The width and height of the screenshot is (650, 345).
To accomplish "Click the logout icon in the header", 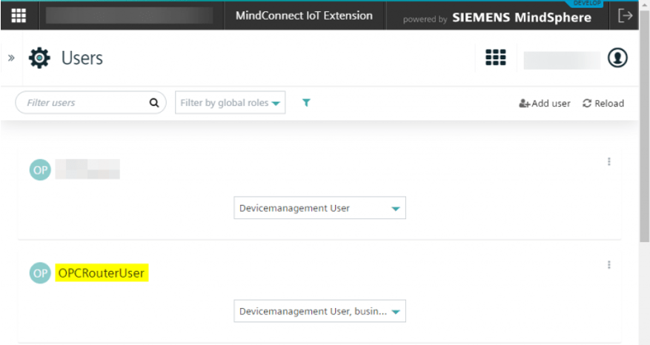I will [625, 16].
